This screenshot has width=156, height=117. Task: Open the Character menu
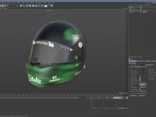tap(9, 3)
